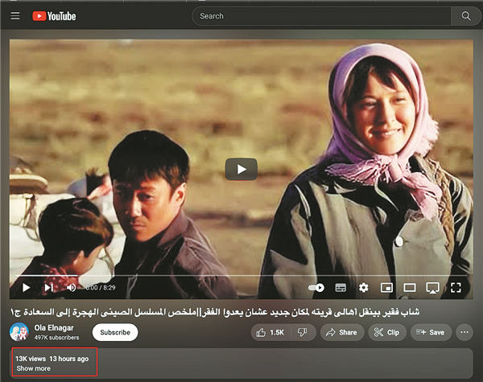The height and width of the screenshot is (382, 483).
Task: Toggle subtitles/closed captions
Action: coord(341,287)
